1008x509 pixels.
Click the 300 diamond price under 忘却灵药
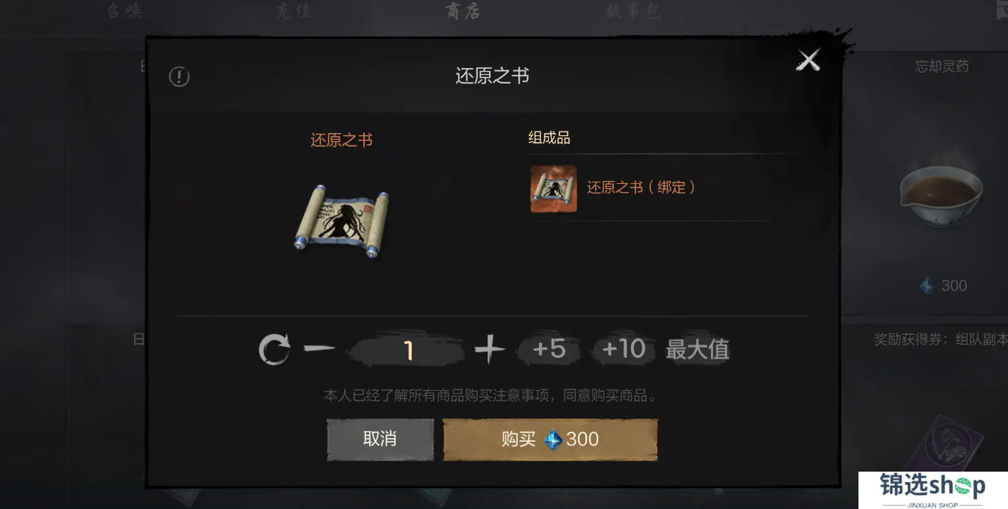pyautogui.click(x=943, y=286)
